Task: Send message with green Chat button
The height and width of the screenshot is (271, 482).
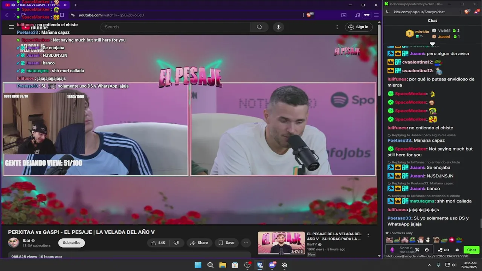Action: pyautogui.click(x=472, y=250)
